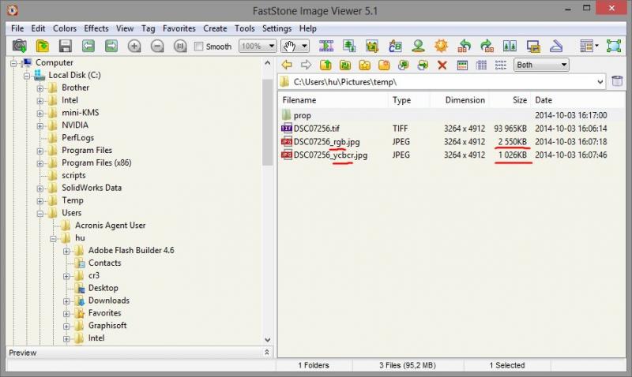
Task: Open the Effects menu
Action: click(x=96, y=28)
